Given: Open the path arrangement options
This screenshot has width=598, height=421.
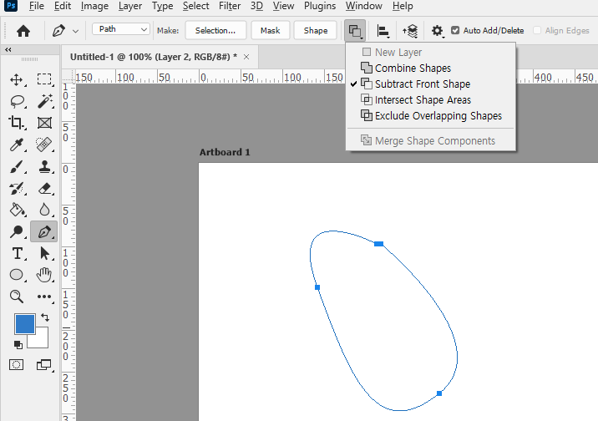Looking at the screenshot, I should 410,31.
